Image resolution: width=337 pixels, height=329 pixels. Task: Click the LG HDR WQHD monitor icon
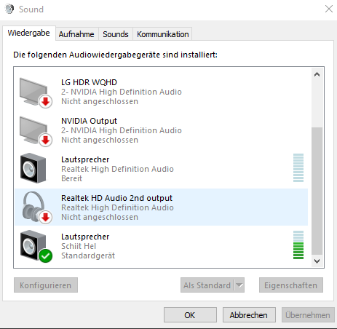point(36,92)
